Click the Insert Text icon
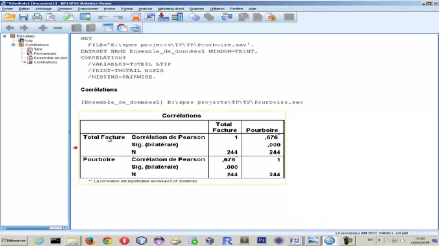439x246 pixels. pos(136,28)
